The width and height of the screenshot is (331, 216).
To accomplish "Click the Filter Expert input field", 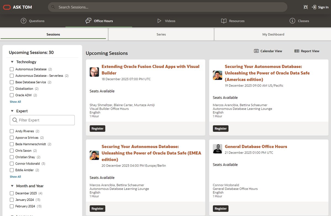I will [42, 120].
